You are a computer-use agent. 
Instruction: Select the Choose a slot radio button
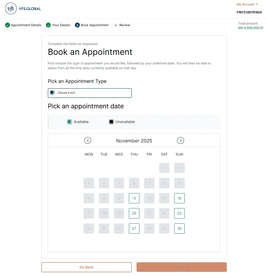pos(52,93)
